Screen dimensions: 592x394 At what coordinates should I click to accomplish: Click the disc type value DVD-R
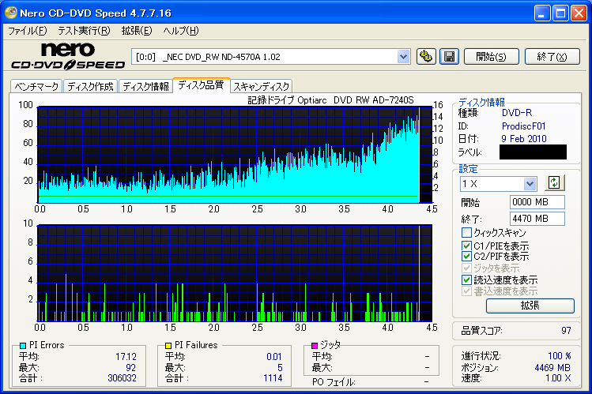click(517, 113)
